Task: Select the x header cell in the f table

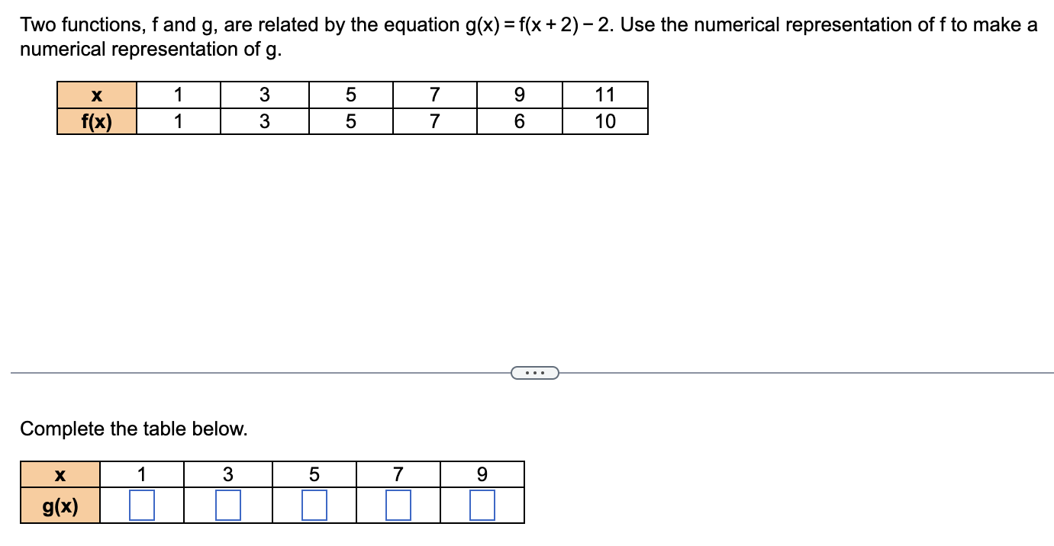Action: coord(97,94)
